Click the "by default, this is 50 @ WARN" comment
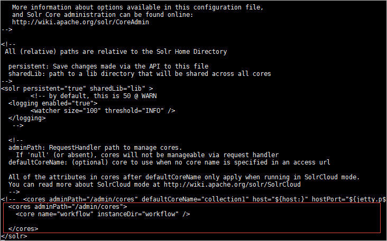The height and width of the screenshot is (241, 387). point(94,96)
